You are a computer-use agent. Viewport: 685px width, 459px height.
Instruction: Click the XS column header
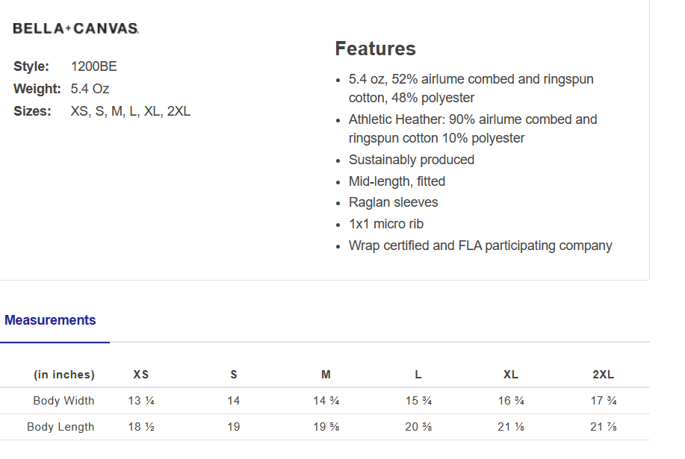click(x=140, y=375)
